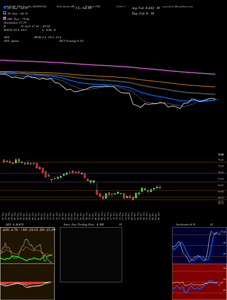Open the MACD histogram panel with red bars

pyautogui.click(x=27, y=282)
